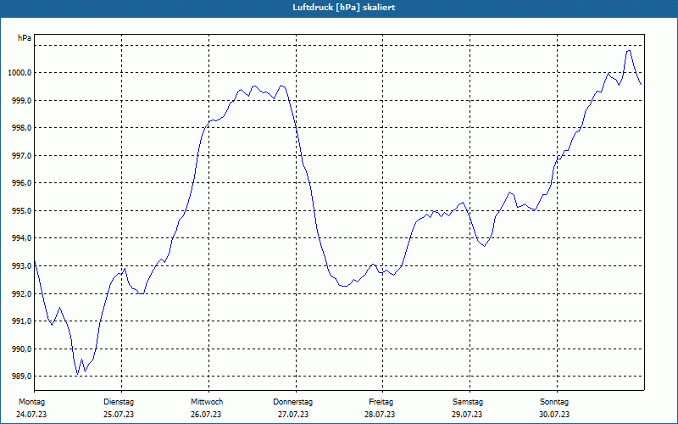Click the date 27.07.23
The image size is (678, 424).
coord(293,415)
